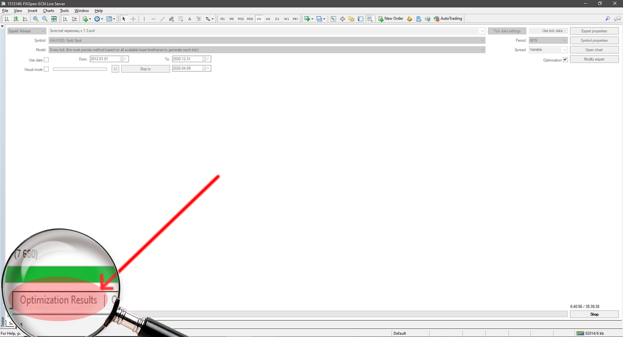This screenshot has height=337, width=623.
Task: Open the chat bubbles icon
Action: tap(617, 19)
